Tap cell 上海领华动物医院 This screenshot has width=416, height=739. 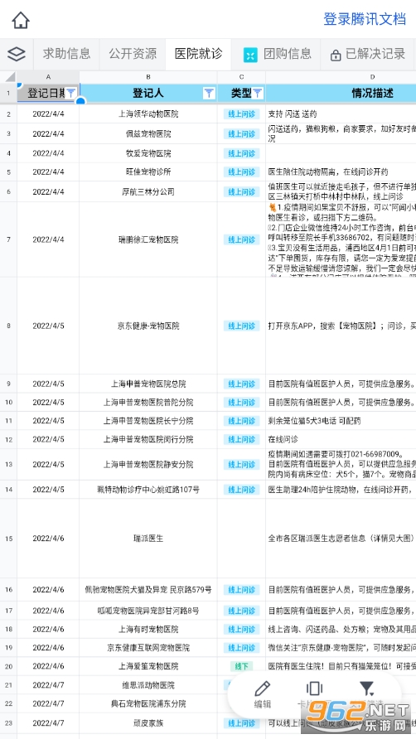click(148, 114)
